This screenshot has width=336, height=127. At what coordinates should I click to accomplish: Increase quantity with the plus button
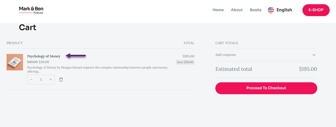(51, 80)
